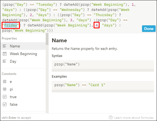Select the Day property entry
The image size is (157, 121).
tap(23, 61)
